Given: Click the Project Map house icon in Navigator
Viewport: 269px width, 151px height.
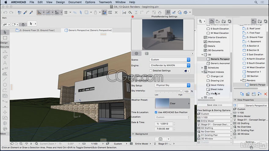Looking at the screenshot, I should pyautogui.click(x=212, y=21).
